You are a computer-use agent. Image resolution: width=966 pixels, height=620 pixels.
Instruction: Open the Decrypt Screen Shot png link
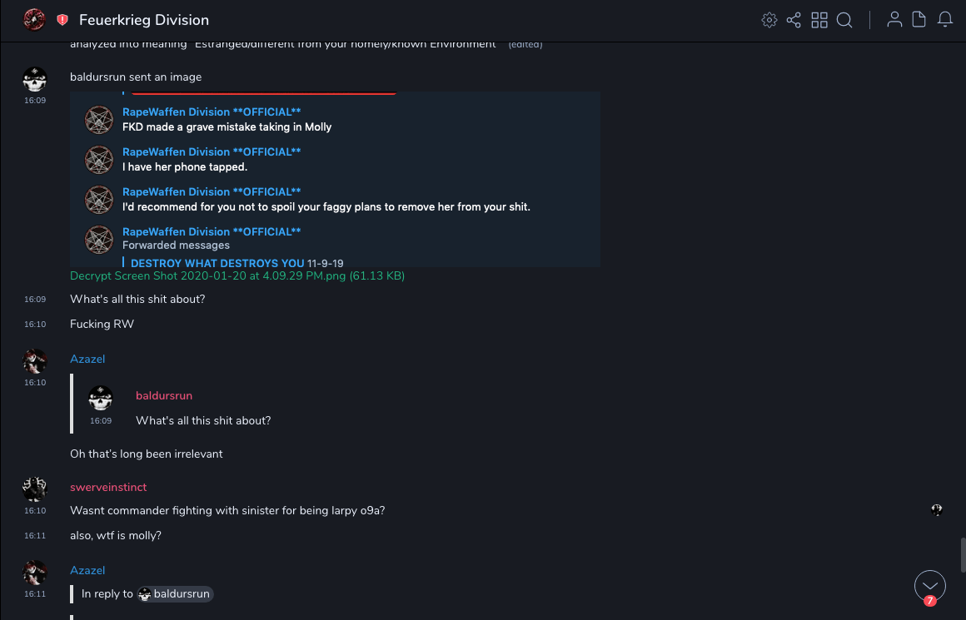click(x=237, y=275)
